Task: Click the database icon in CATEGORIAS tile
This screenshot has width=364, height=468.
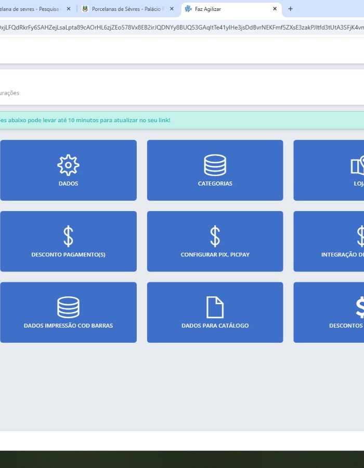Action: pos(215,165)
